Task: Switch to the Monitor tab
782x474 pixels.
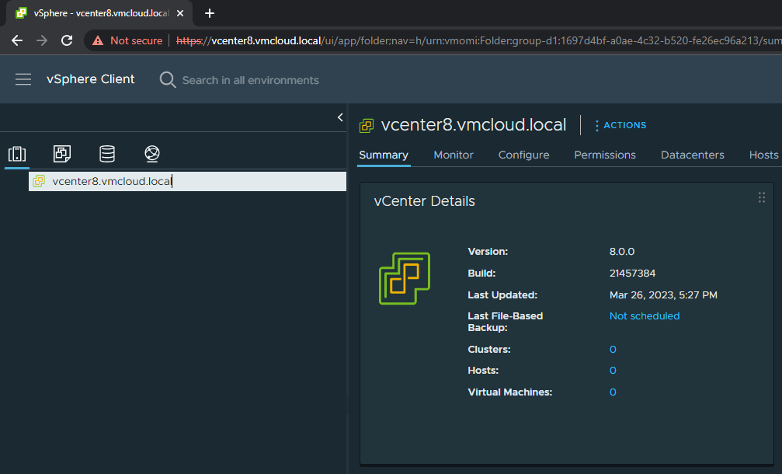Action: point(453,155)
